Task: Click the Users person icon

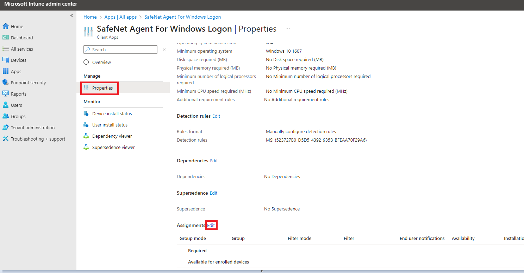Action: tap(6, 105)
